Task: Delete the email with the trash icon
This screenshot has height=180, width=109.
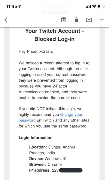Action: [76, 20]
